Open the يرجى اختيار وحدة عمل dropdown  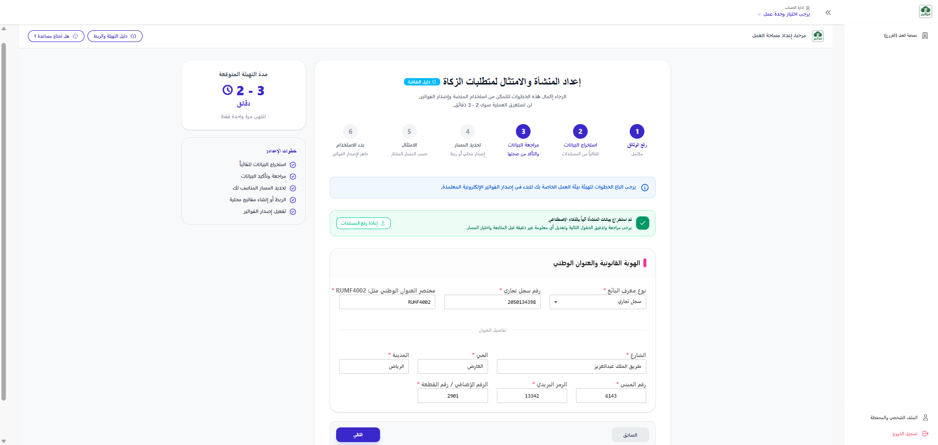click(x=784, y=14)
